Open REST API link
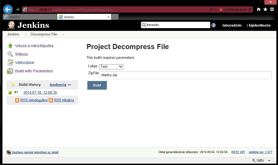 click(238, 152)
